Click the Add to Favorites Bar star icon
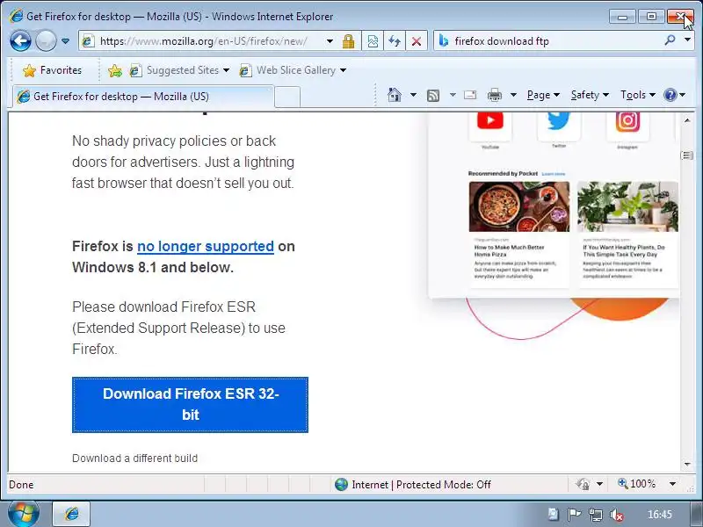Viewport: 703px width, 527px height. click(x=115, y=70)
